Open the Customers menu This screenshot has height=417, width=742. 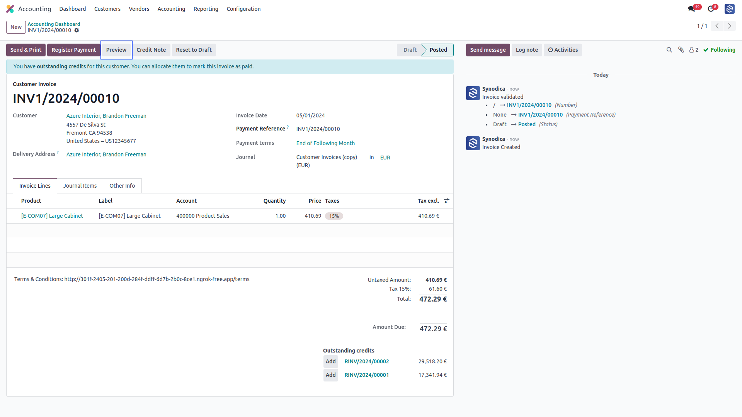107,9
